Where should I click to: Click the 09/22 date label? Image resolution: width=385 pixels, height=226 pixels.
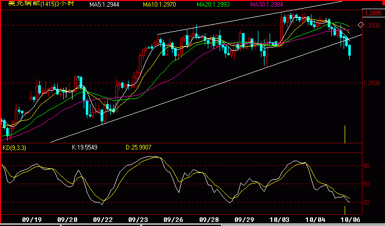click(x=103, y=219)
